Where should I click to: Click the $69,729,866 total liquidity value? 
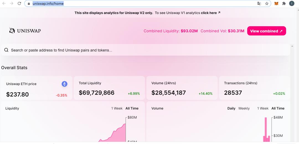click(x=97, y=93)
